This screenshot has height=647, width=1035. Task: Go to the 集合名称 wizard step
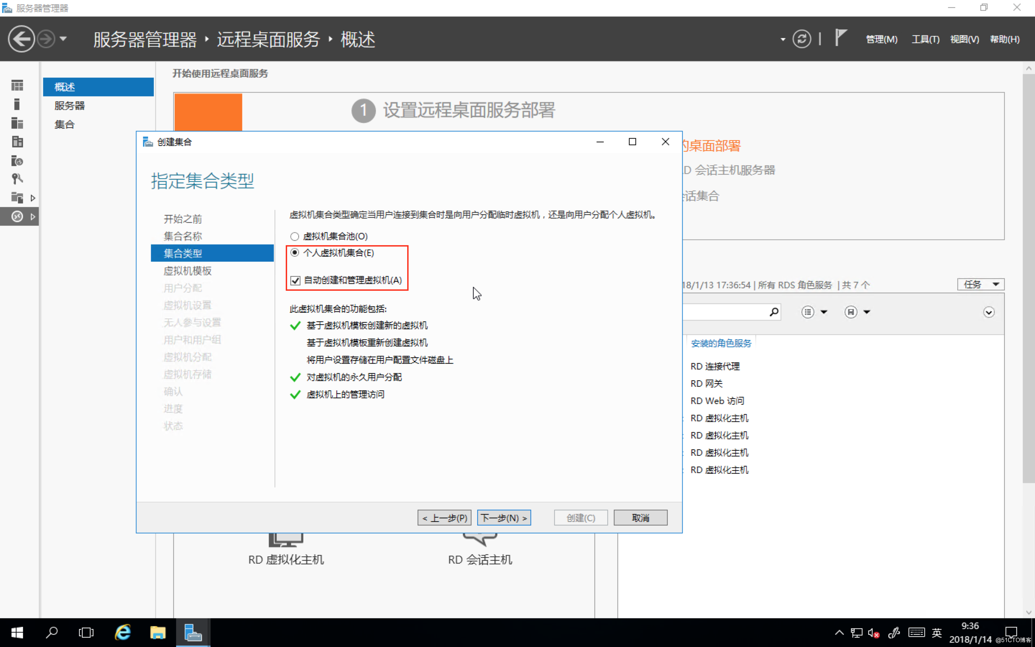pyautogui.click(x=183, y=236)
